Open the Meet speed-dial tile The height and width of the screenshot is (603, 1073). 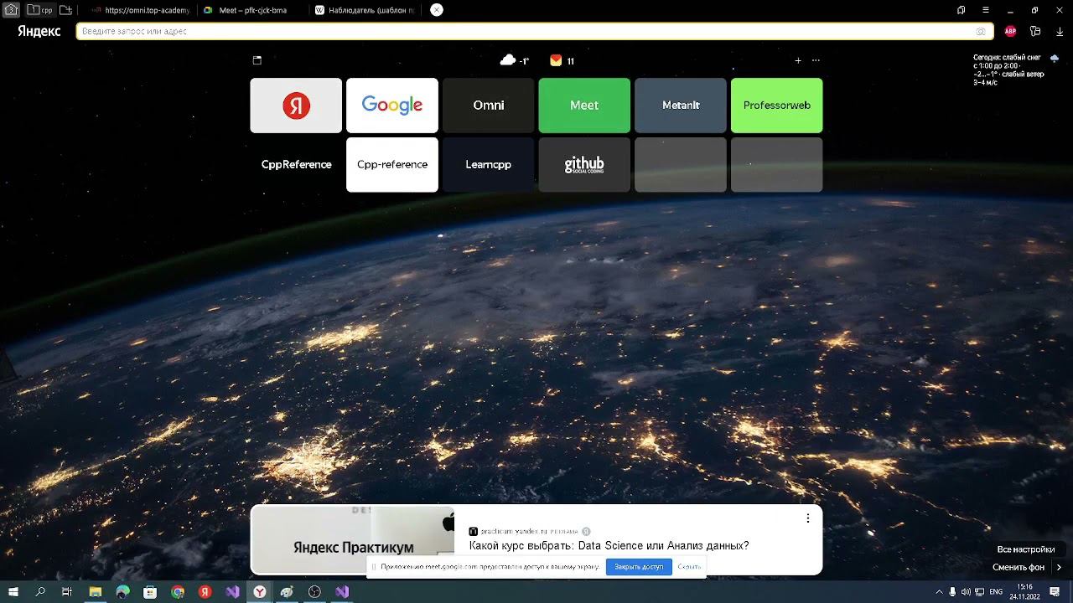(x=584, y=106)
